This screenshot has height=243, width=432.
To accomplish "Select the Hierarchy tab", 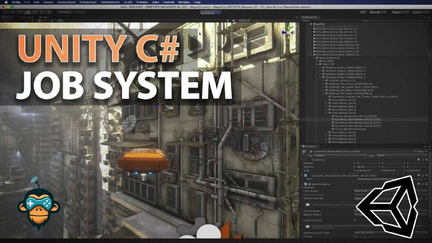I will pos(309,17).
